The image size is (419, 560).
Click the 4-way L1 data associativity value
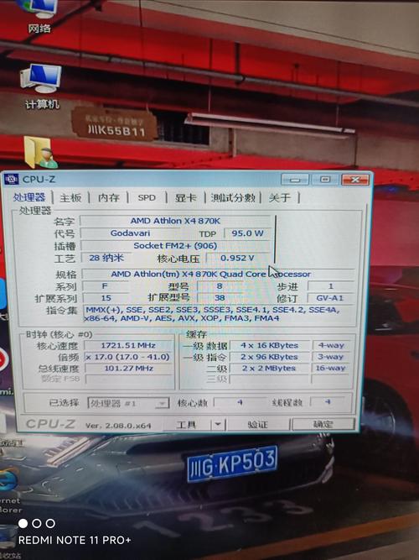pyautogui.click(x=331, y=345)
